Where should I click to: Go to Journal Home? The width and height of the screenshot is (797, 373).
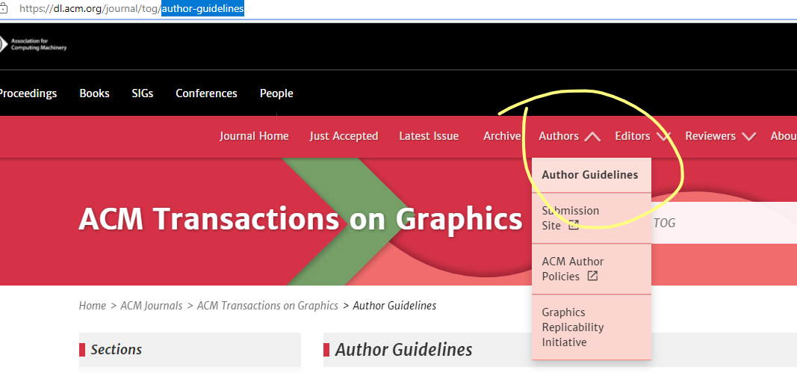[254, 136]
